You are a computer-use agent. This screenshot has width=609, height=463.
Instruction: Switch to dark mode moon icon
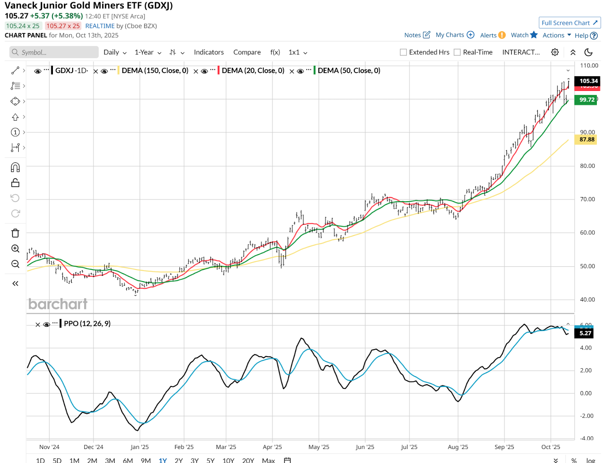588,52
